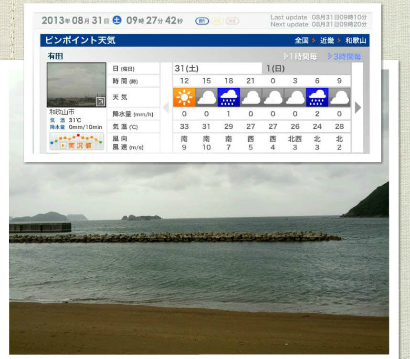Click the cloudy icon for 15 o'clock
This screenshot has width=410, height=359.
pos(206,97)
